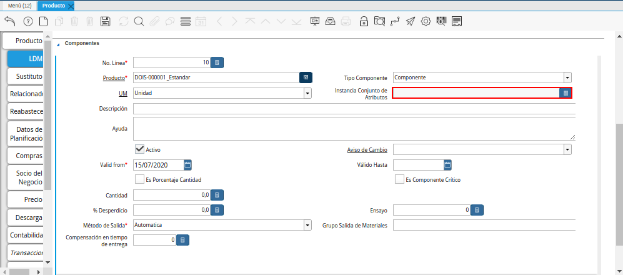Uncheck the Activo checkbox
Screen dimensions: 623x275
point(140,149)
